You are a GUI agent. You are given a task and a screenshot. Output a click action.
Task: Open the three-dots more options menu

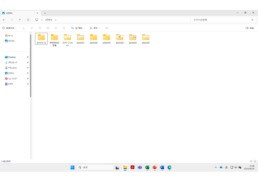(x=107, y=28)
